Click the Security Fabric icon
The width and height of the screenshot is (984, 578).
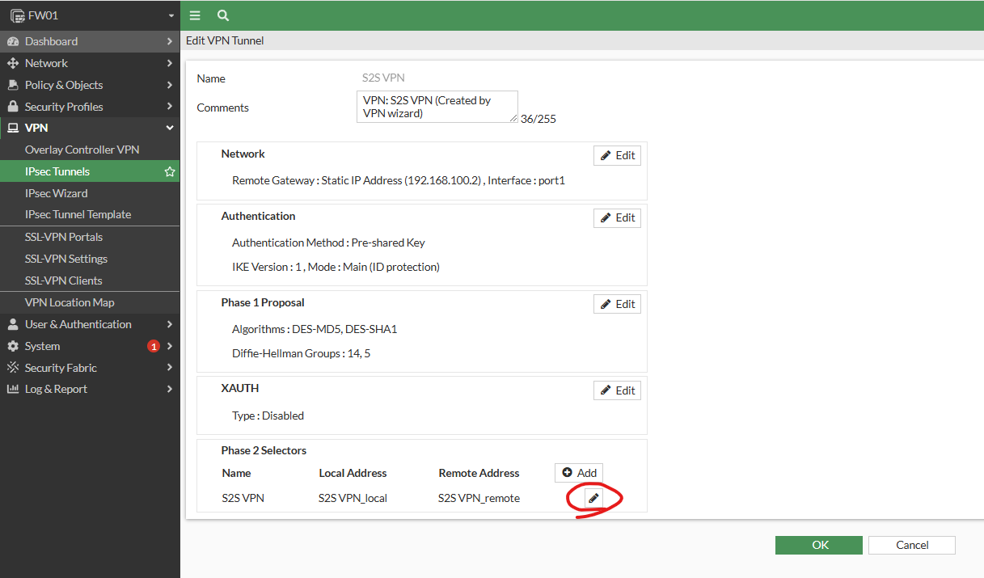click(x=12, y=368)
